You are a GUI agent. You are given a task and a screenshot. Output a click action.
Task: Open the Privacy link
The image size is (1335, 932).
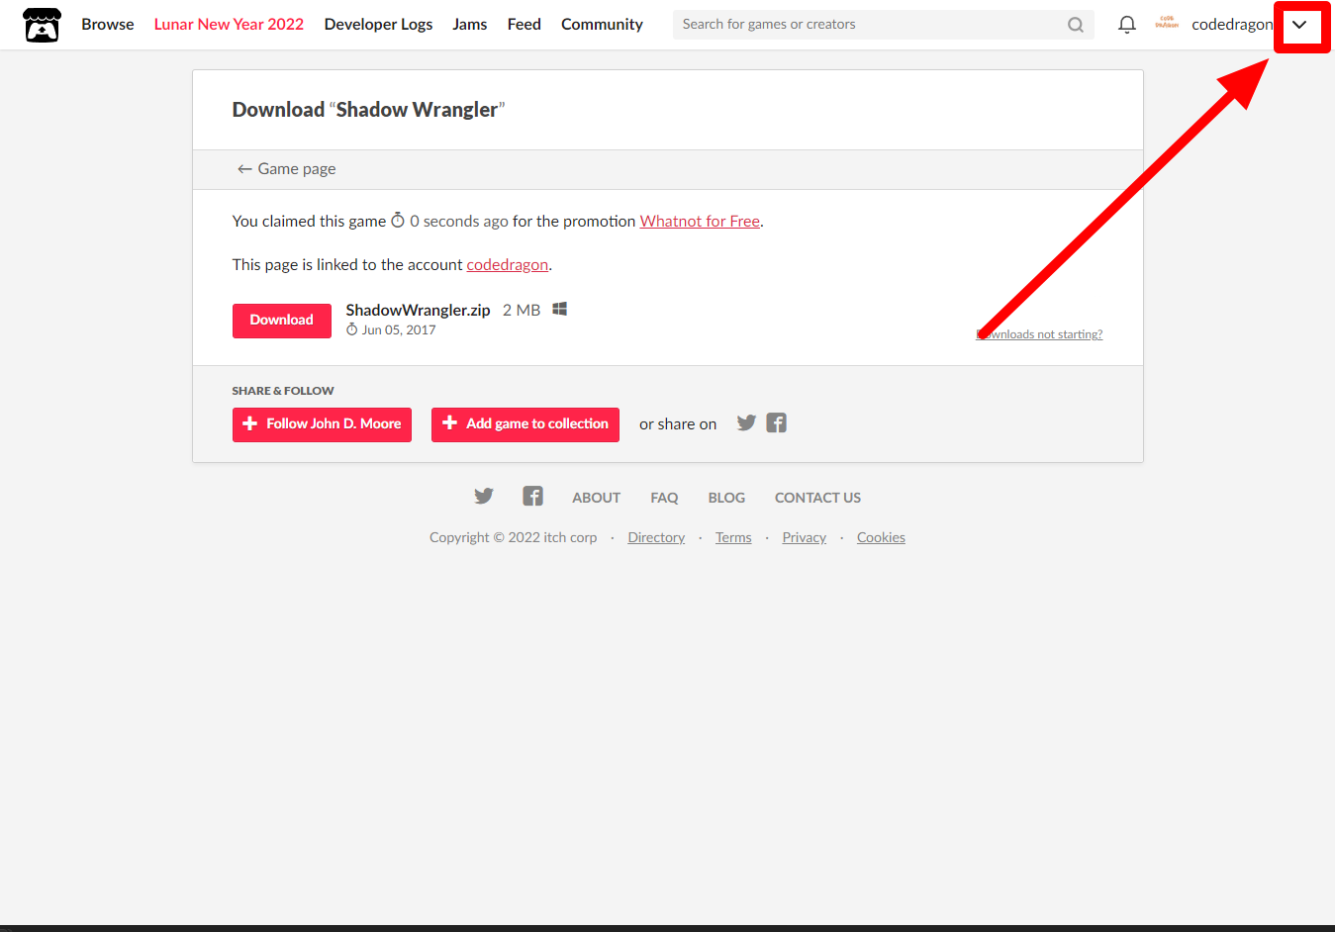804,537
